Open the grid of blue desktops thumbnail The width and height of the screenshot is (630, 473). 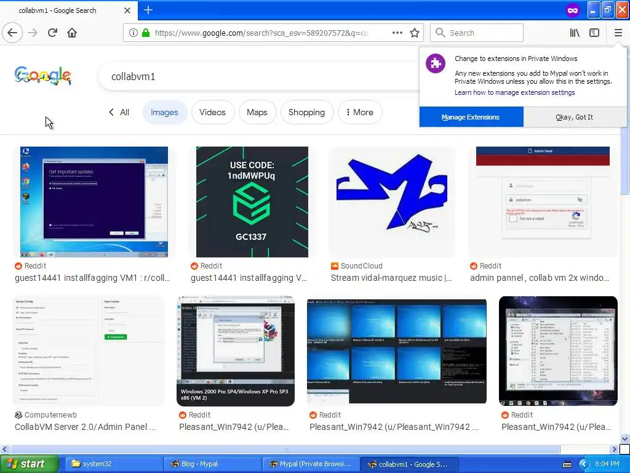[x=397, y=351]
